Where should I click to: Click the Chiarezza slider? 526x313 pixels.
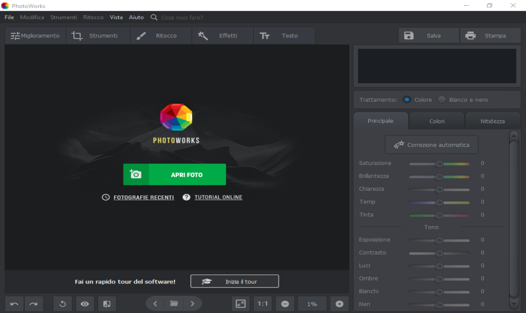click(439, 190)
